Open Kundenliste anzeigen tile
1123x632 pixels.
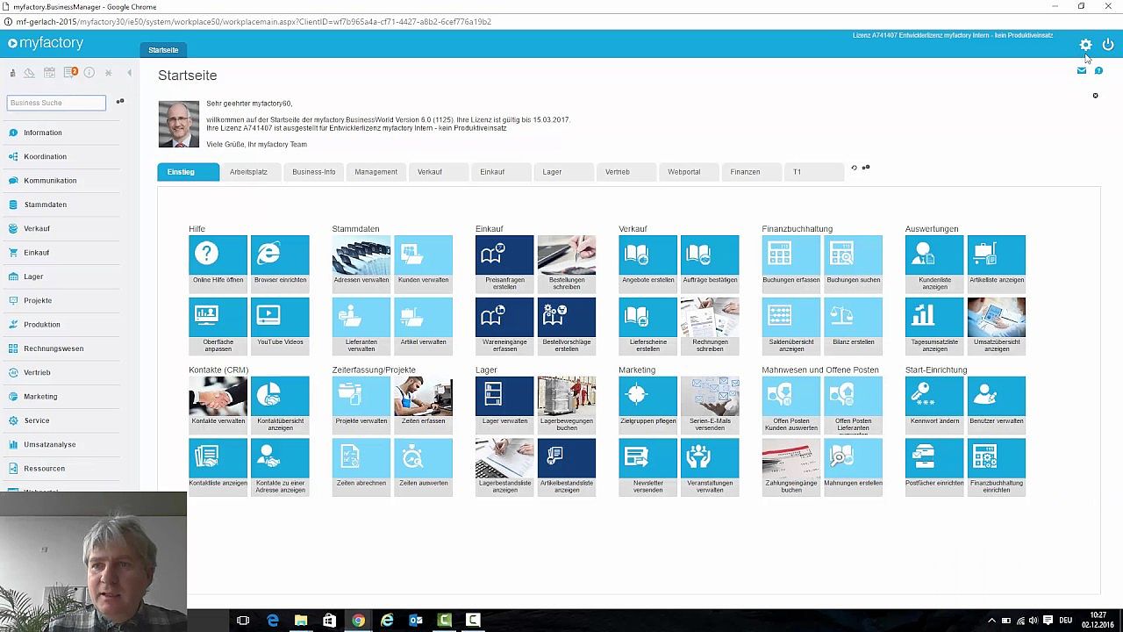click(934, 263)
